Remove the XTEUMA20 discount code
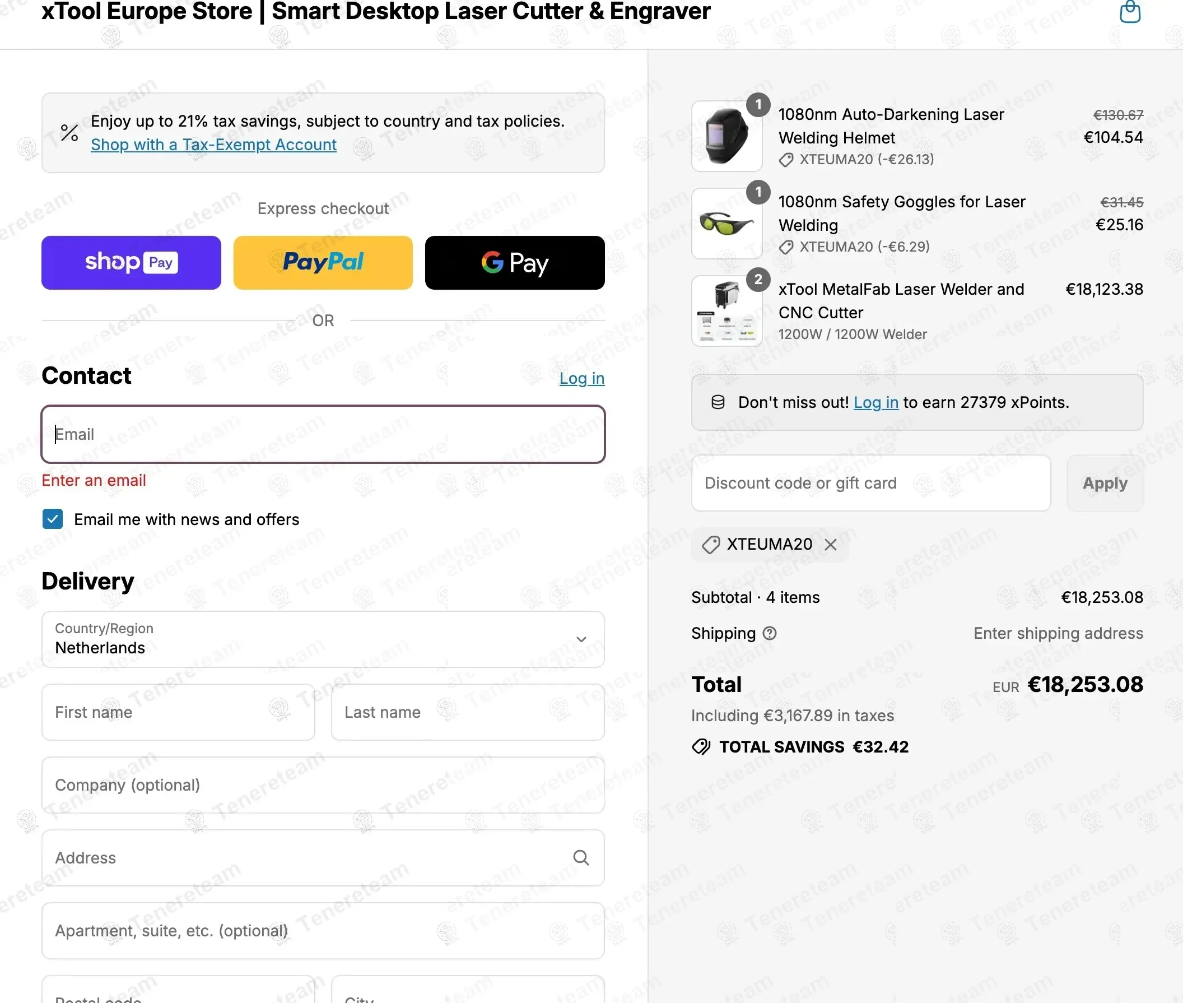The width and height of the screenshot is (1183, 1003). coord(831,545)
